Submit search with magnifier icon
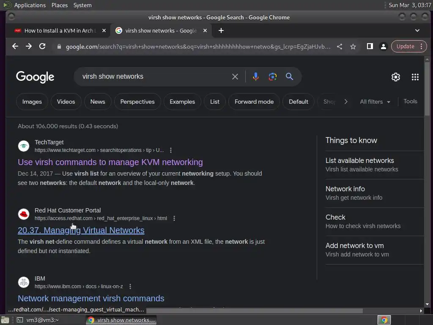 pyautogui.click(x=289, y=77)
